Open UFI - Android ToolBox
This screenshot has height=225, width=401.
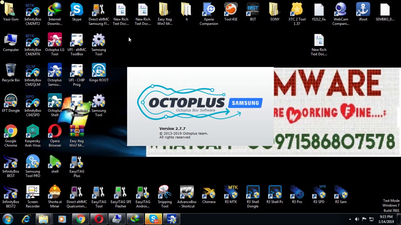click(x=77, y=106)
